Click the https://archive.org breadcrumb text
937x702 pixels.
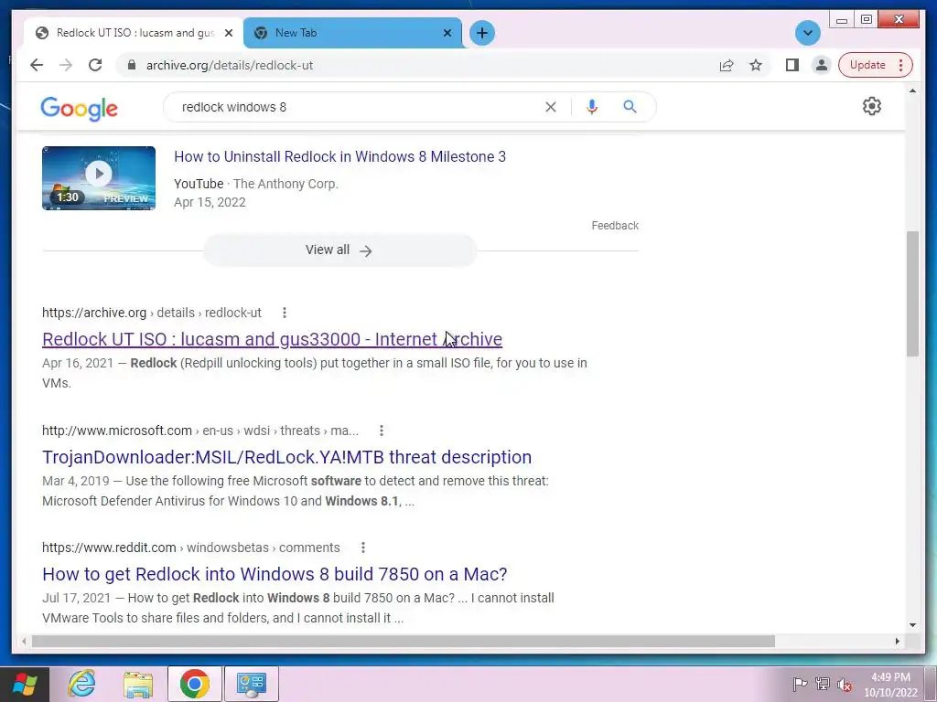click(94, 313)
